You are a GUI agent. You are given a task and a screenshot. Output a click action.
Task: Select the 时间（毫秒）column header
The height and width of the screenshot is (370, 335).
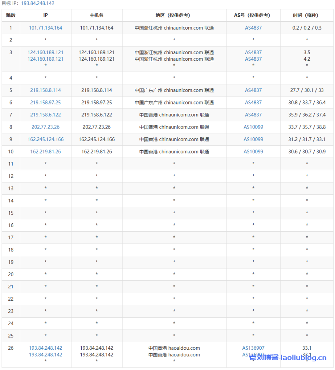click(307, 16)
